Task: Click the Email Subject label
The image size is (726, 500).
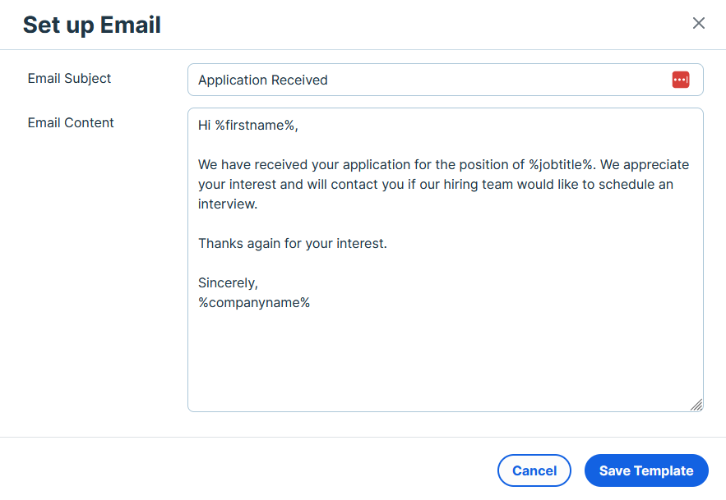Action: coord(69,79)
